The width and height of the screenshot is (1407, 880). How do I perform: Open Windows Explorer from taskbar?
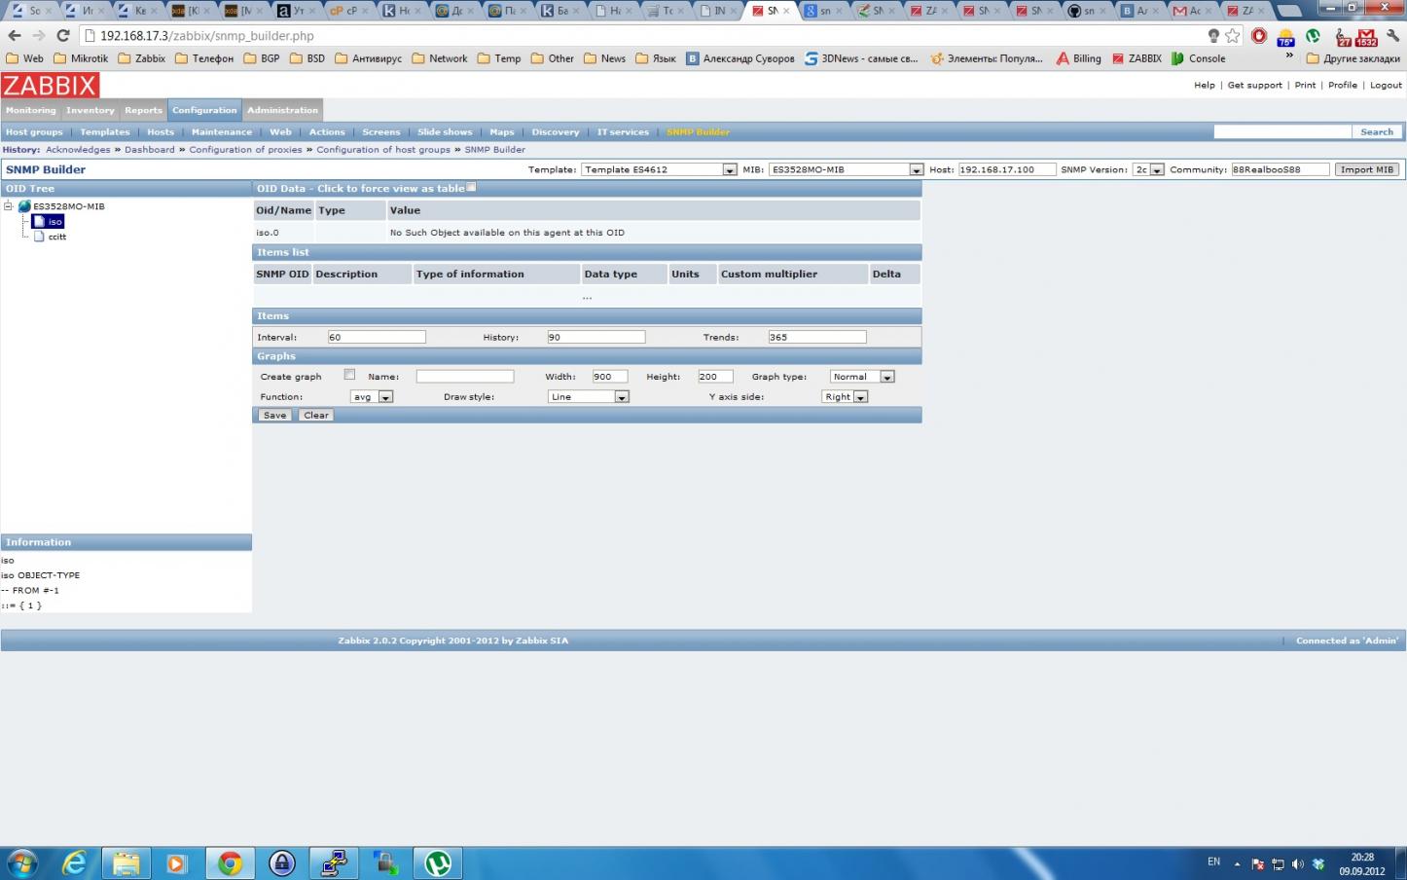126,862
